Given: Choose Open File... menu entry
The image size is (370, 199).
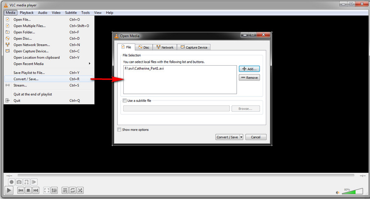Looking at the screenshot, I should click(x=49, y=20).
